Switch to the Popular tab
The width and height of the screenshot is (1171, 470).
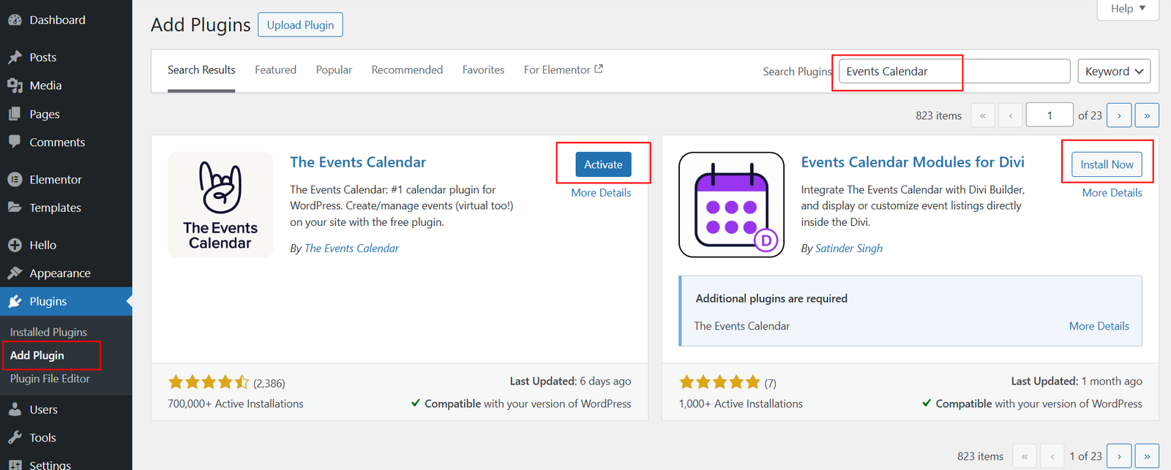click(334, 70)
